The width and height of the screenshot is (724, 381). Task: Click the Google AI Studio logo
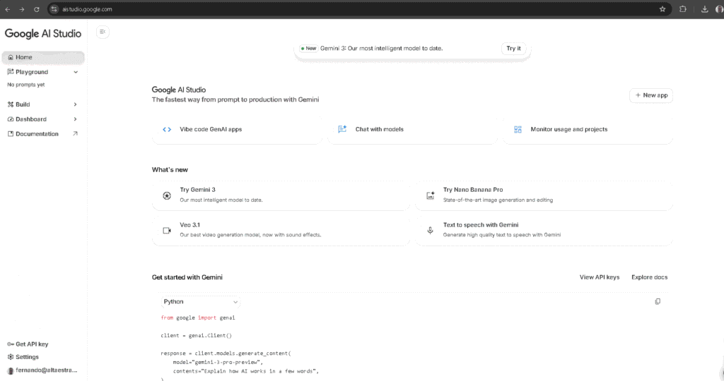(43, 34)
